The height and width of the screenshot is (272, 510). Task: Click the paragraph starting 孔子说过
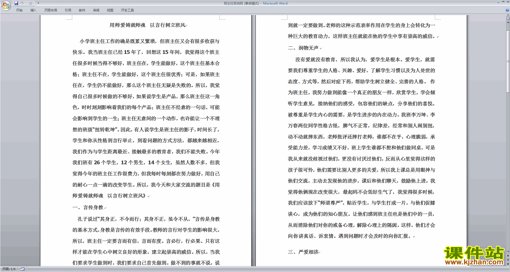tap(146, 241)
